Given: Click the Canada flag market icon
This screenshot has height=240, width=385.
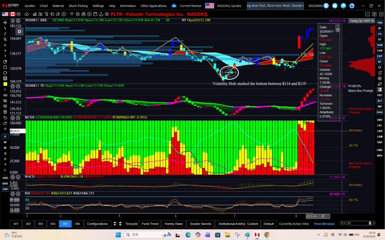Looking at the screenshot, I should (12, 14).
